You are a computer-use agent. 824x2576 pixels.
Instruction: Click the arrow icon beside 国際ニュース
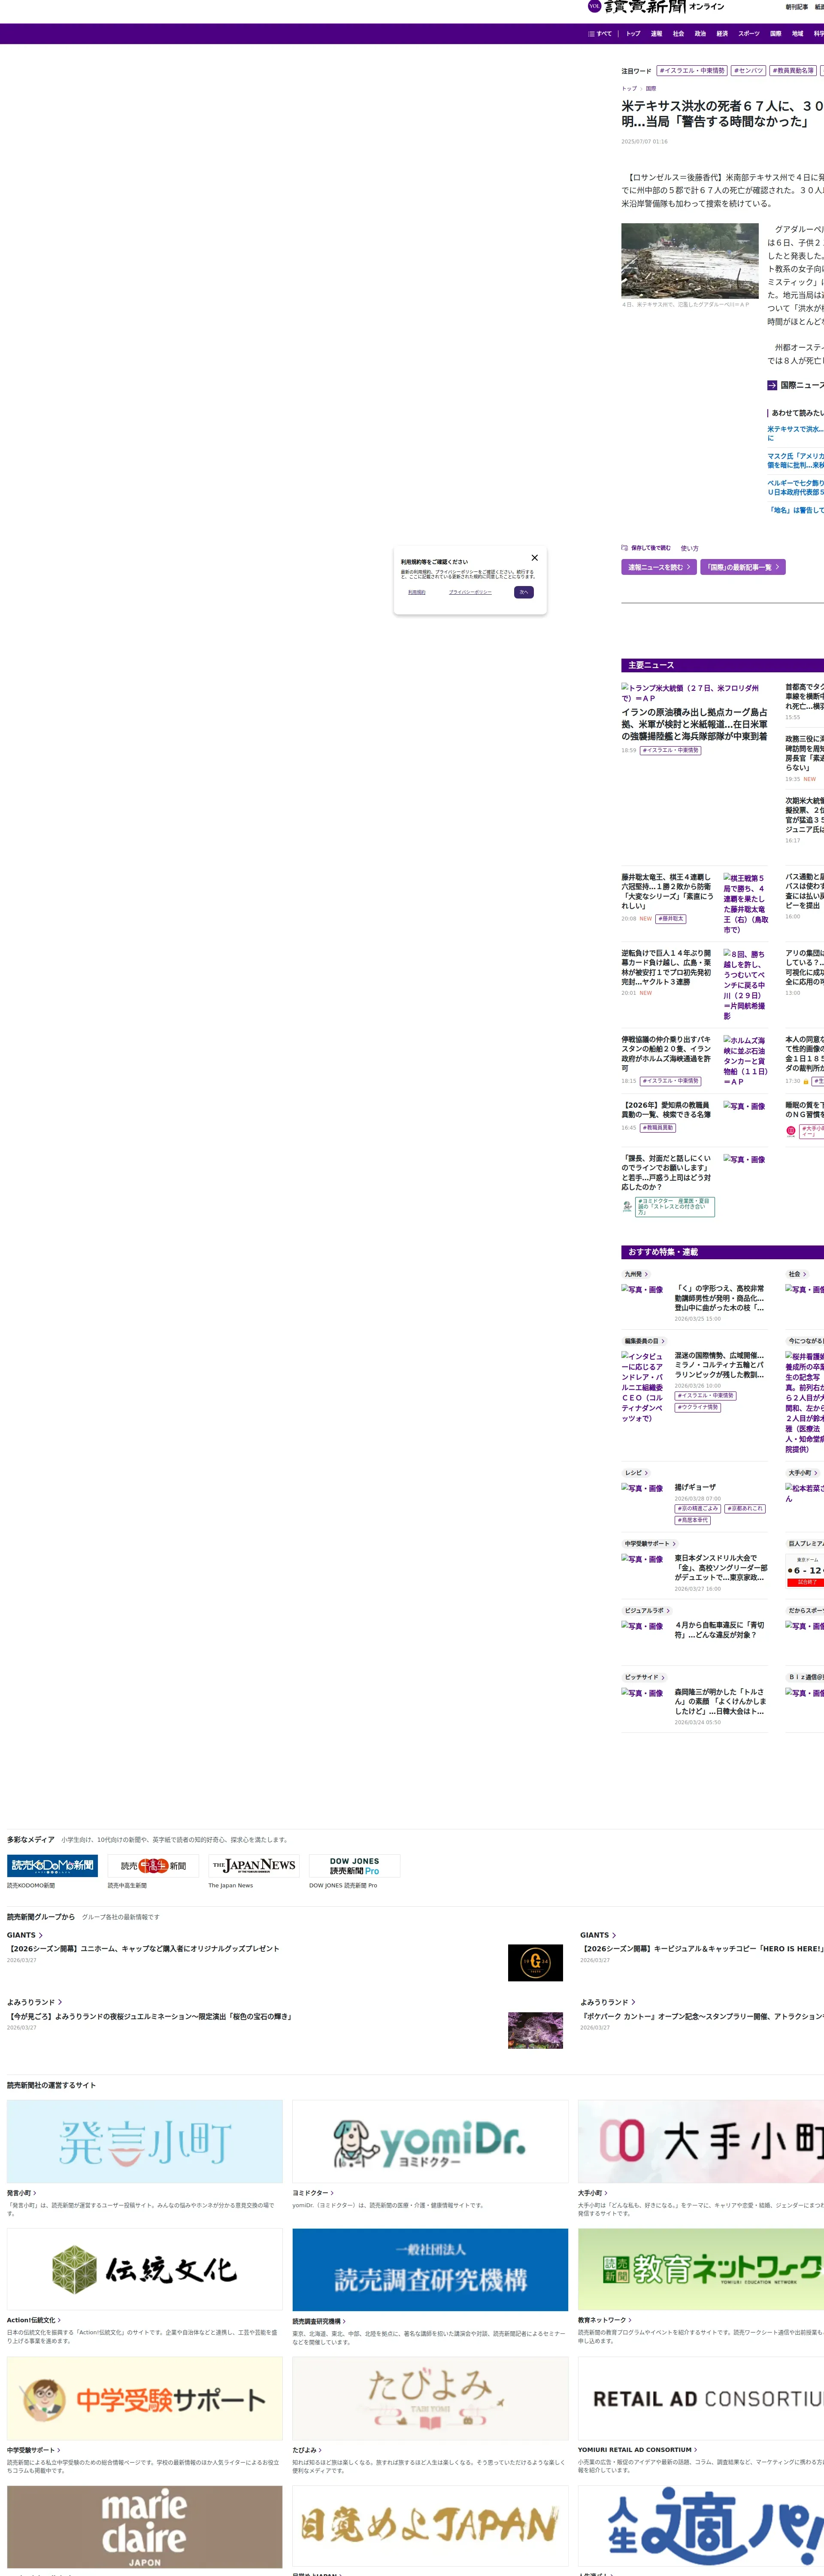click(x=772, y=385)
